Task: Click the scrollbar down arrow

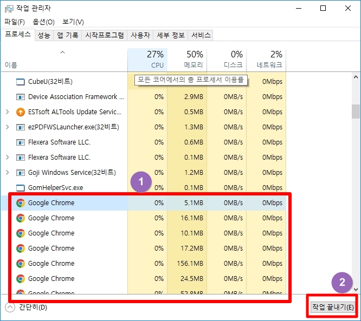Action: [x=356, y=289]
